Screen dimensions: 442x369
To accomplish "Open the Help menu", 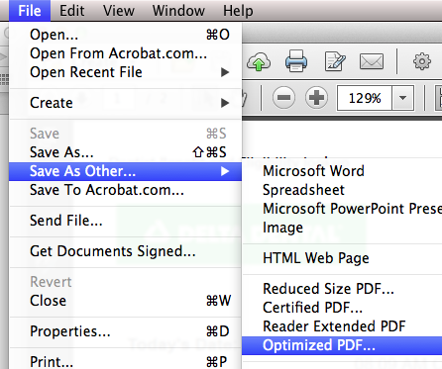I will click(238, 11).
